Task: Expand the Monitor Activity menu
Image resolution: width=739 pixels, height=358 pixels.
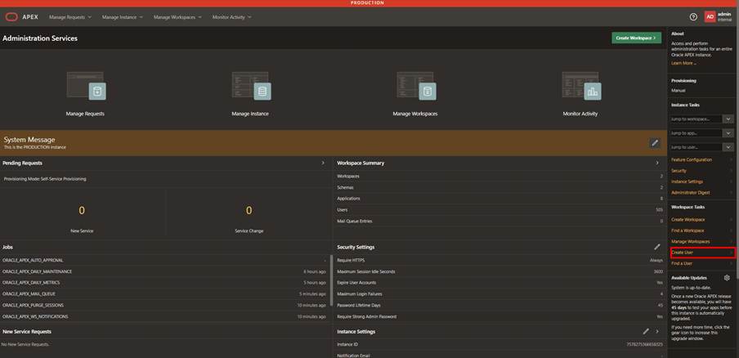Action: coord(232,17)
